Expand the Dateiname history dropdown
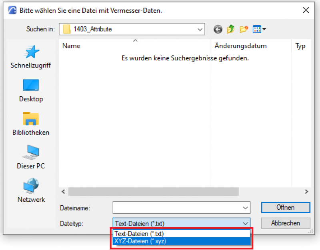The width and height of the screenshot is (320, 250). coord(245,208)
